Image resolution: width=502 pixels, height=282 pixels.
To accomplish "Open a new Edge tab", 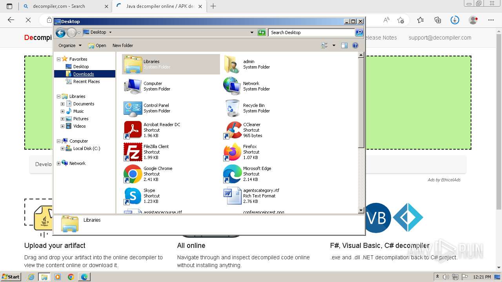I will [x=213, y=6].
